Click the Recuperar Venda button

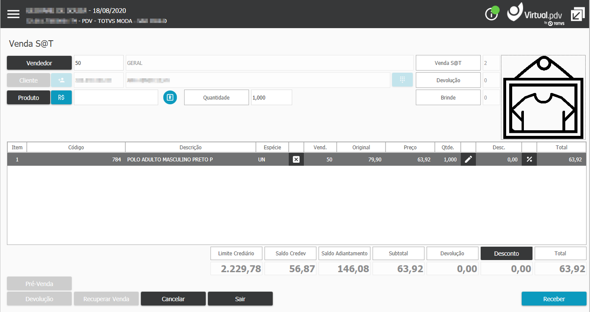point(106,299)
